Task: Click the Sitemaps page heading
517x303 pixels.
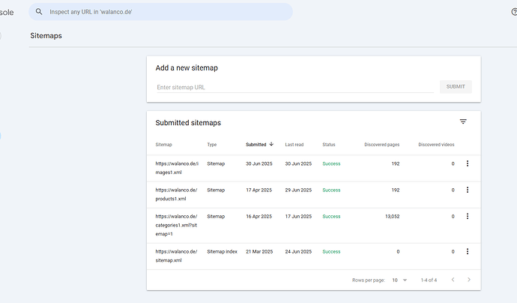Action: tap(46, 36)
